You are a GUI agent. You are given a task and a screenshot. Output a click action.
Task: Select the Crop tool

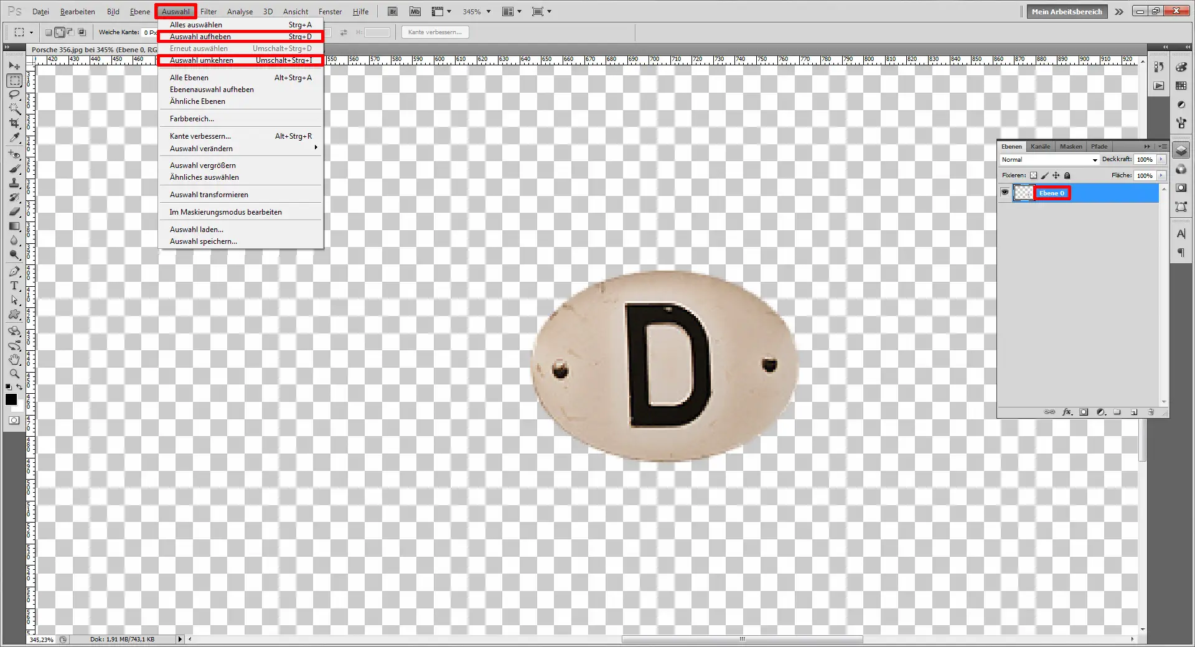pyautogui.click(x=14, y=123)
